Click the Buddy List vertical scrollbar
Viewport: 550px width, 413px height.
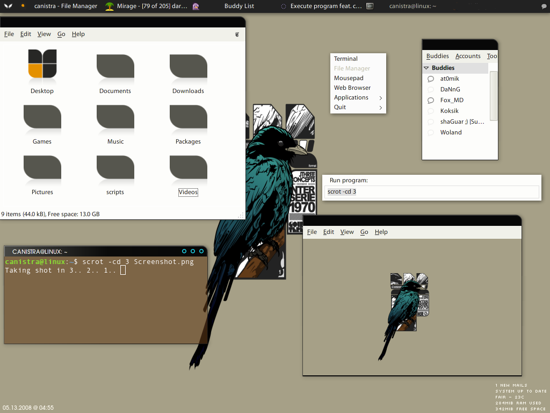pyautogui.click(x=493, y=96)
